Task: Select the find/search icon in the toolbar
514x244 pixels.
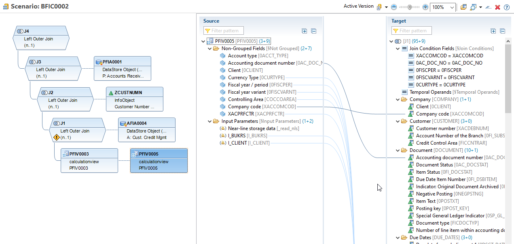Action: click(473, 7)
